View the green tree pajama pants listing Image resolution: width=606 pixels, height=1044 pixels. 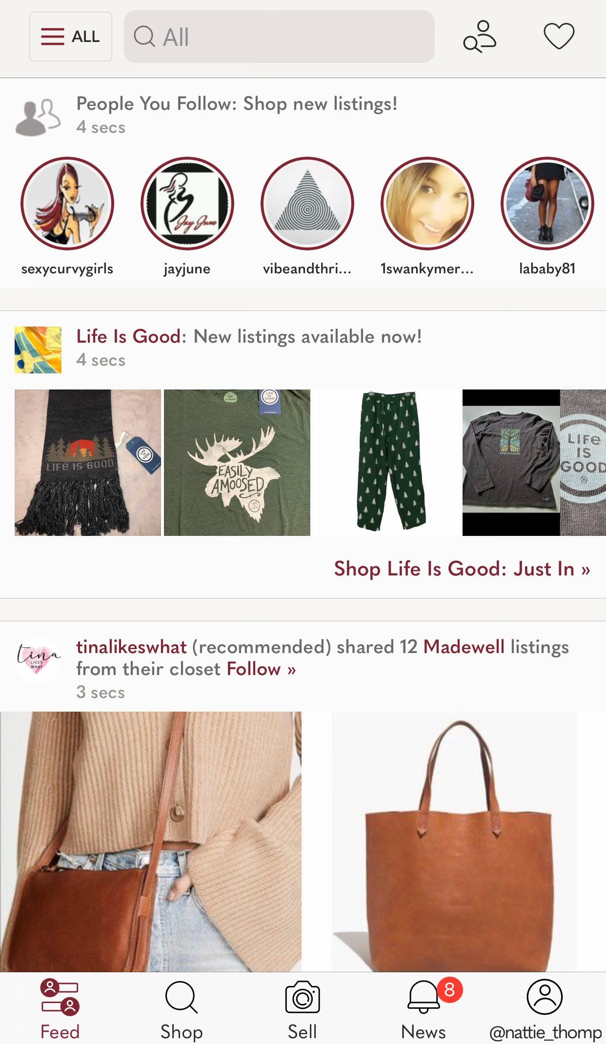pyautogui.click(x=386, y=463)
